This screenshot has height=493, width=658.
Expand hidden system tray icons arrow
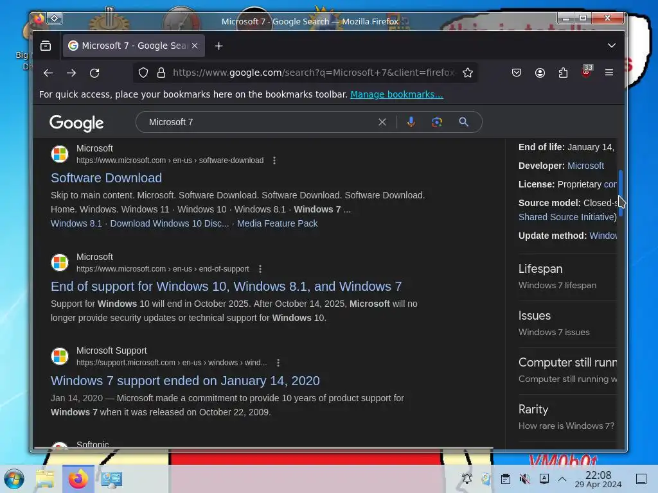(x=562, y=478)
